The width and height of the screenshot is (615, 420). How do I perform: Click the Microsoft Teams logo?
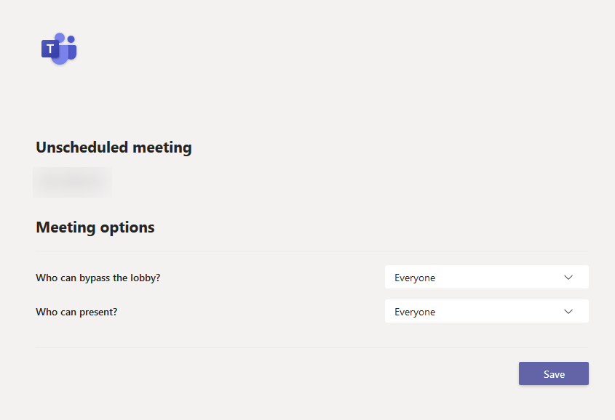[59, 49]
